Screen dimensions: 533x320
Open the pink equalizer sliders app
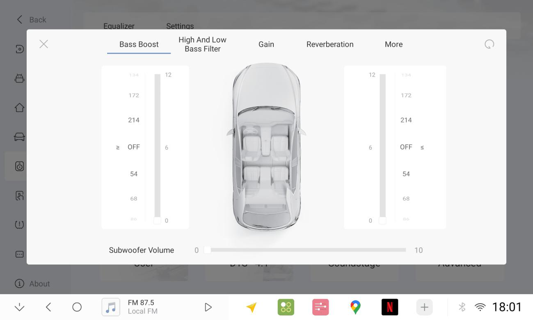coord(320,307)
